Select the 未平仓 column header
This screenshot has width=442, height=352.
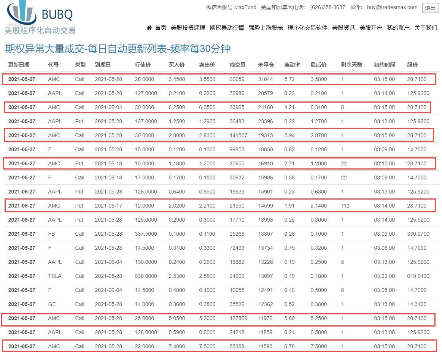tap(266, 65)
